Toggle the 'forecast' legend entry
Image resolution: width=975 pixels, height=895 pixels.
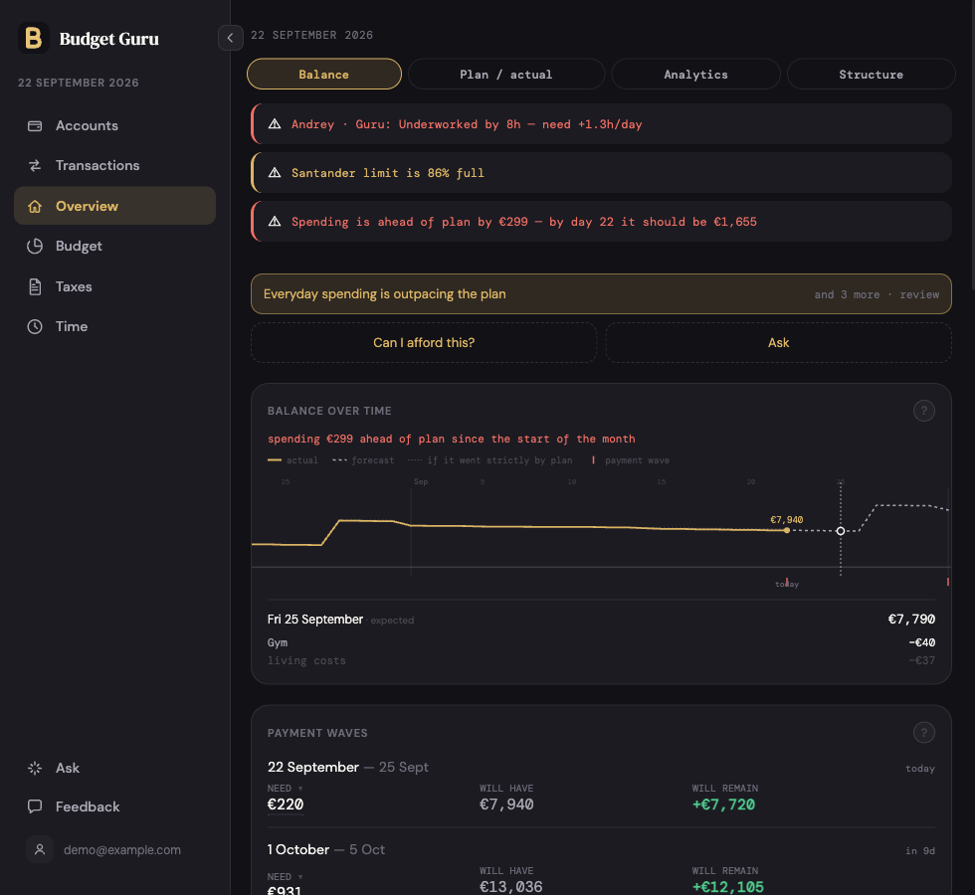click(x=363, y=460)
